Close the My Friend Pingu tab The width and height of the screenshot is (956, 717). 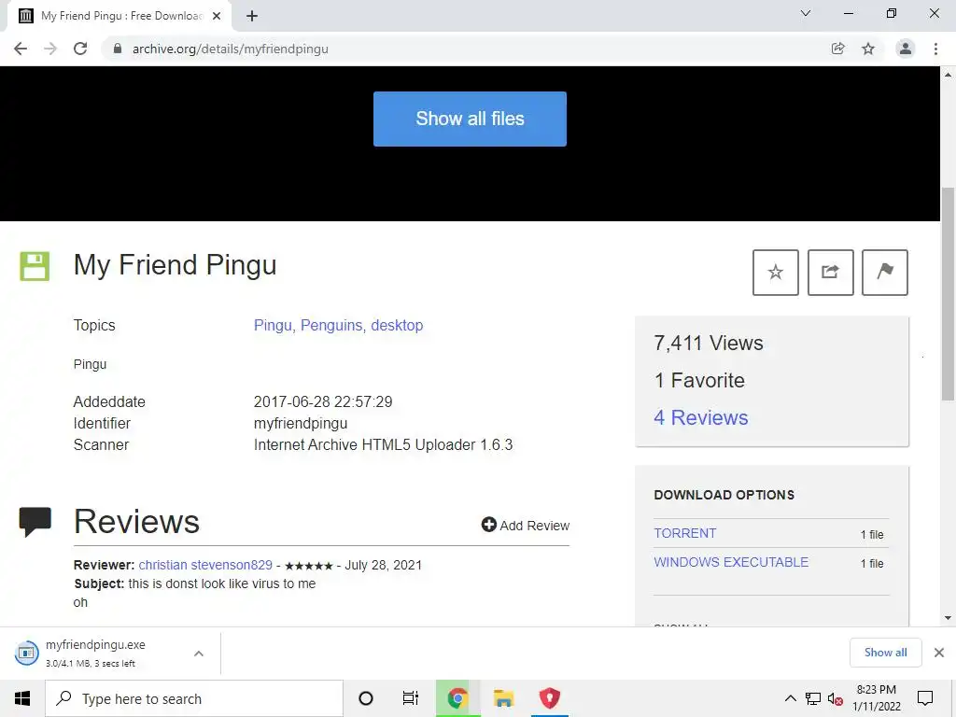coord(217,16)
